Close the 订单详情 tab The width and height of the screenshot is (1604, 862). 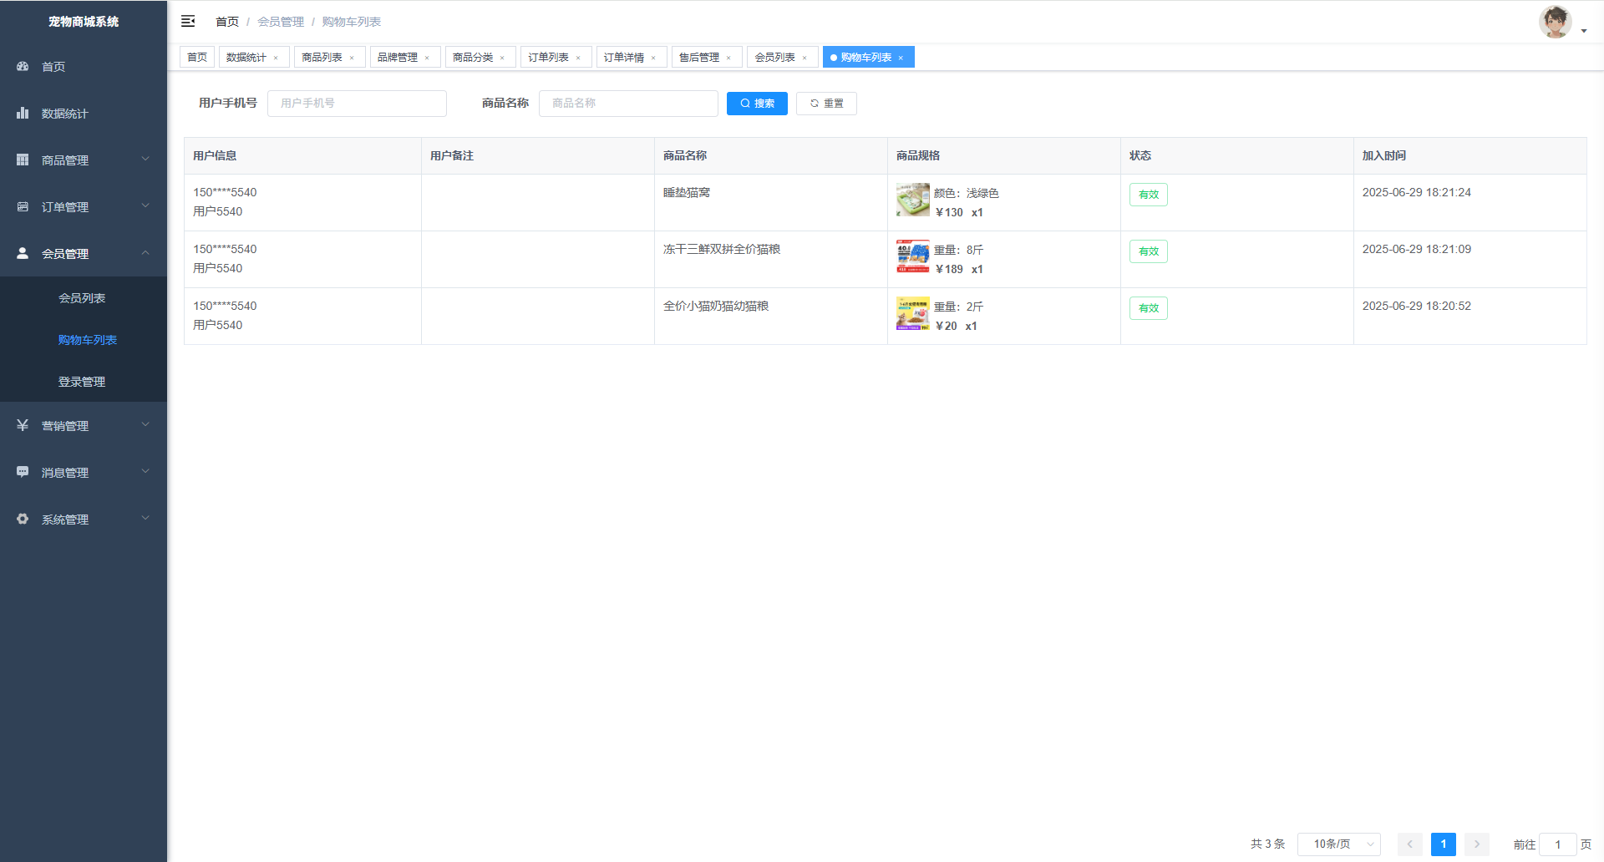tap(653, 58)
